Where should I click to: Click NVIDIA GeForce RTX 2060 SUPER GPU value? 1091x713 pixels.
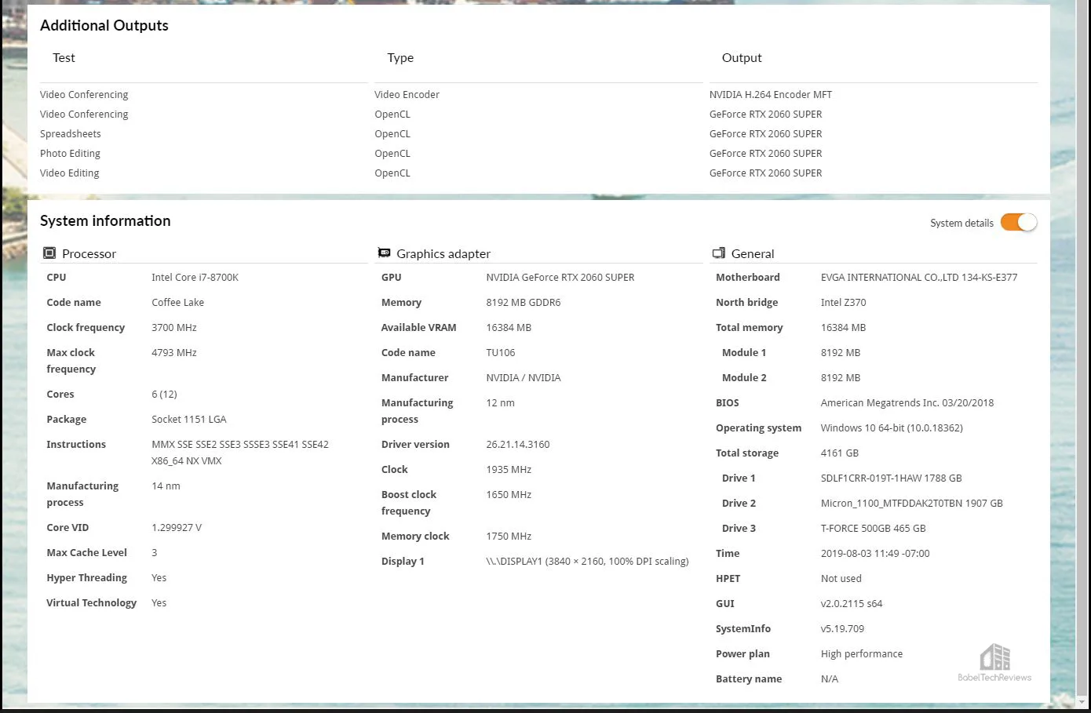[560, 278]
